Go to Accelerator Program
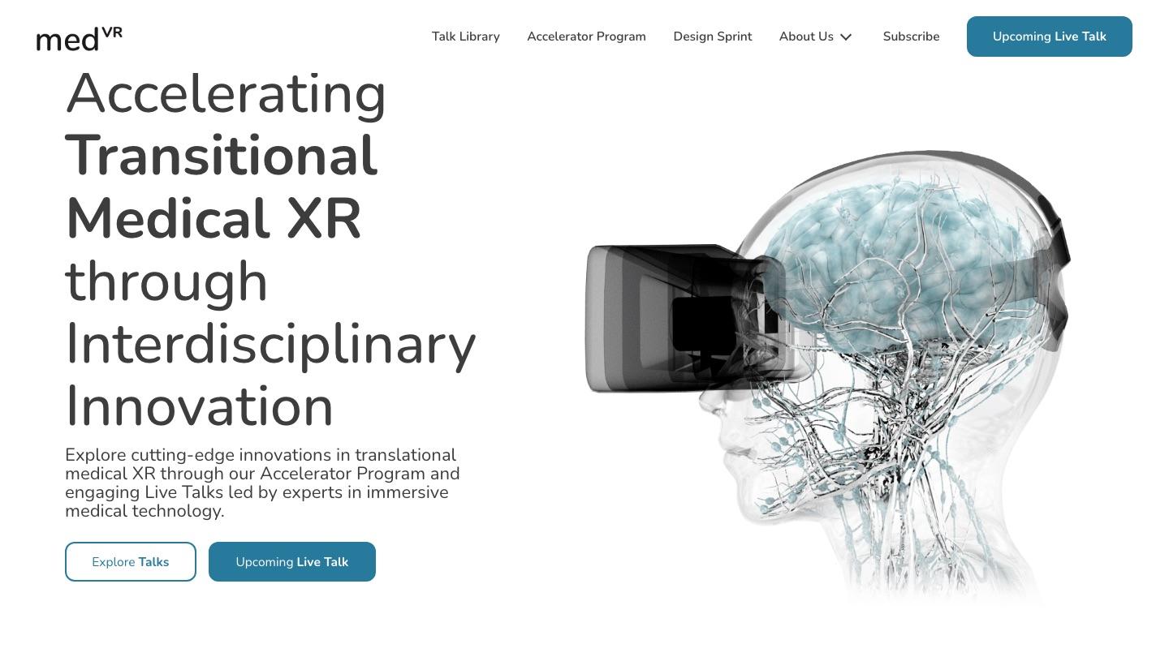Image resolution: width=1169 pixels, height=657 pixels. (586, 36)
